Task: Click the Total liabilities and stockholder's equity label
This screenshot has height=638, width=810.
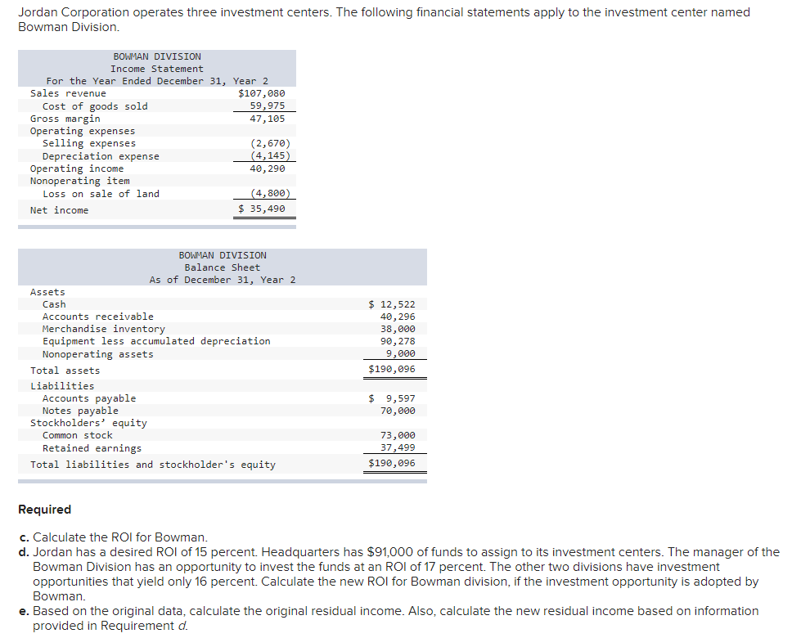Action: [x=153, y=465]
